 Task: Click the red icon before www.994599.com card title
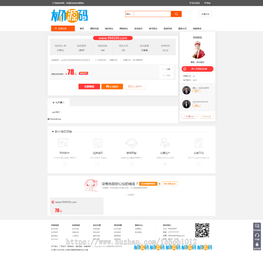[53, 202]
